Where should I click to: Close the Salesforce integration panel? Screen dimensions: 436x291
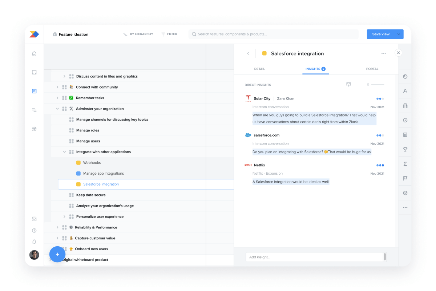pyautogui.click(x=398, y=53)
